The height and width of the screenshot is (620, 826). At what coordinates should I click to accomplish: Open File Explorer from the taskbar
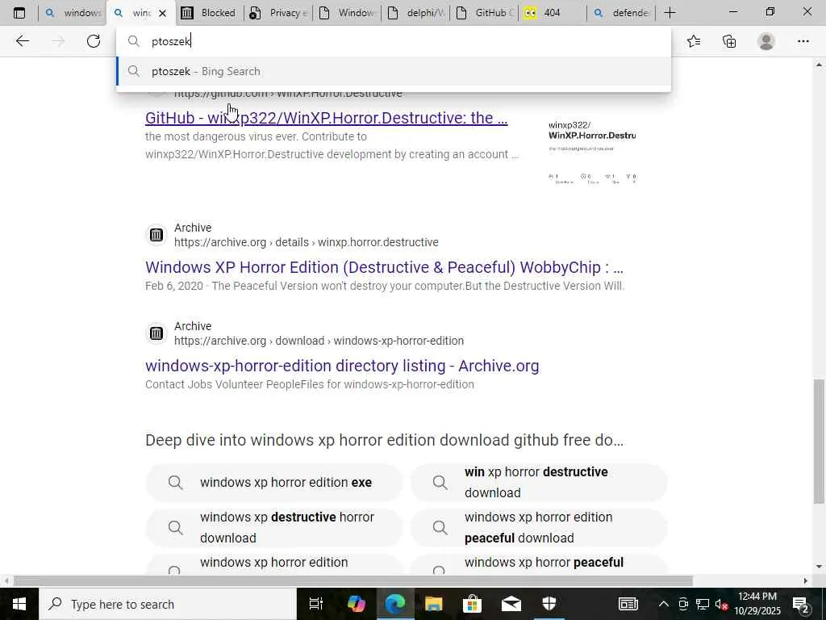click(x=433, y=604)
